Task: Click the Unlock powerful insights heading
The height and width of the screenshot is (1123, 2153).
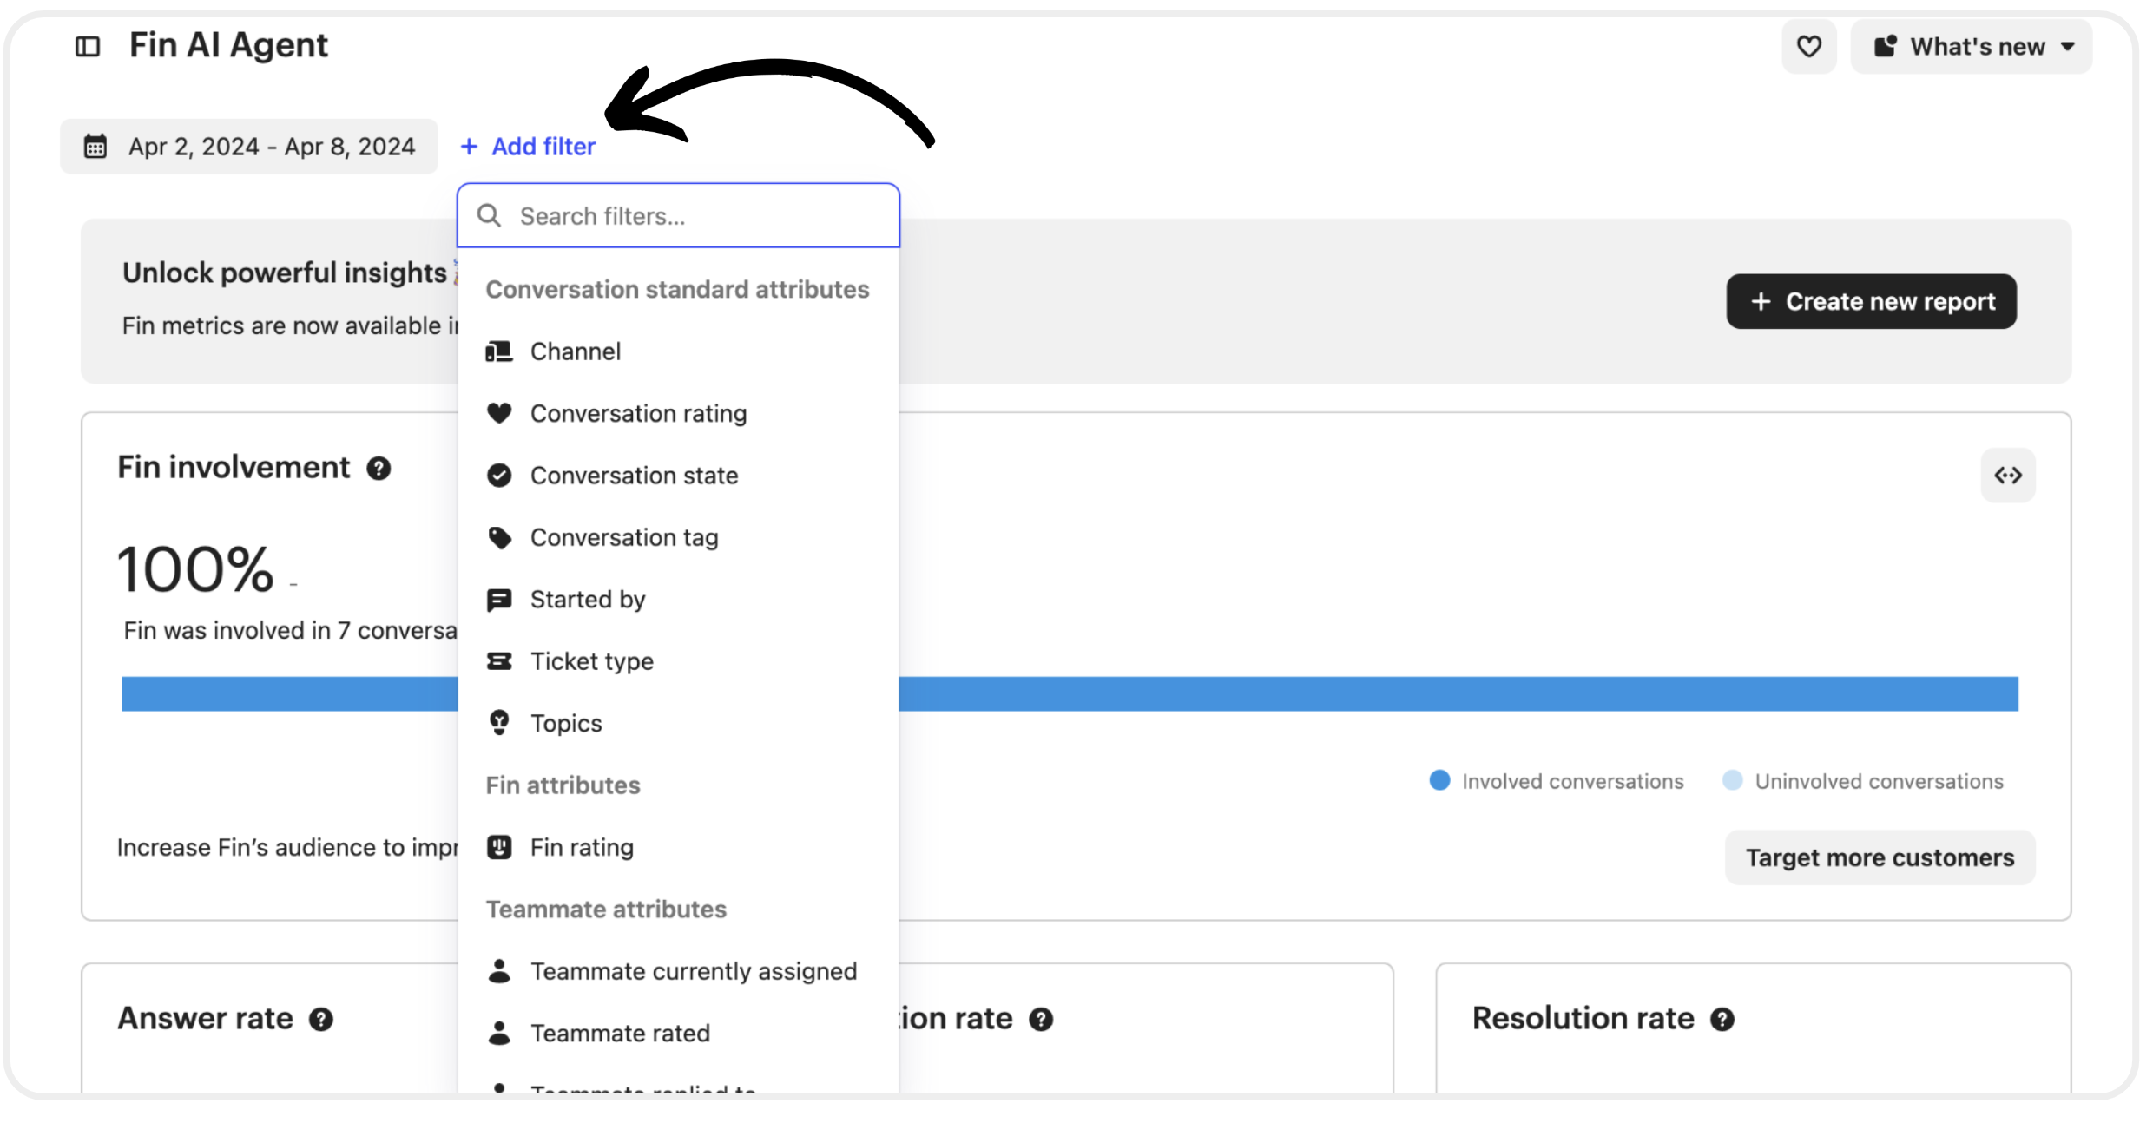Action: (x=285, y=273)
